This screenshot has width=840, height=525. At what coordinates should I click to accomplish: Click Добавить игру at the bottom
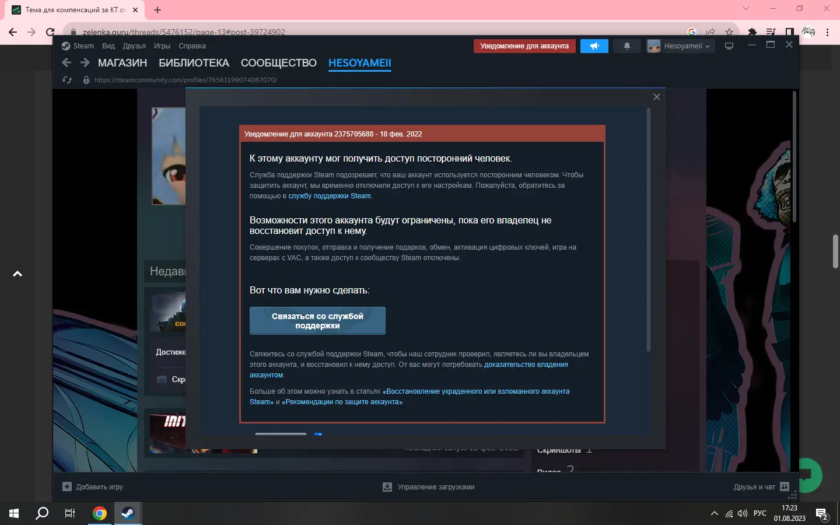pyautogui.click(x=100, y=487)
